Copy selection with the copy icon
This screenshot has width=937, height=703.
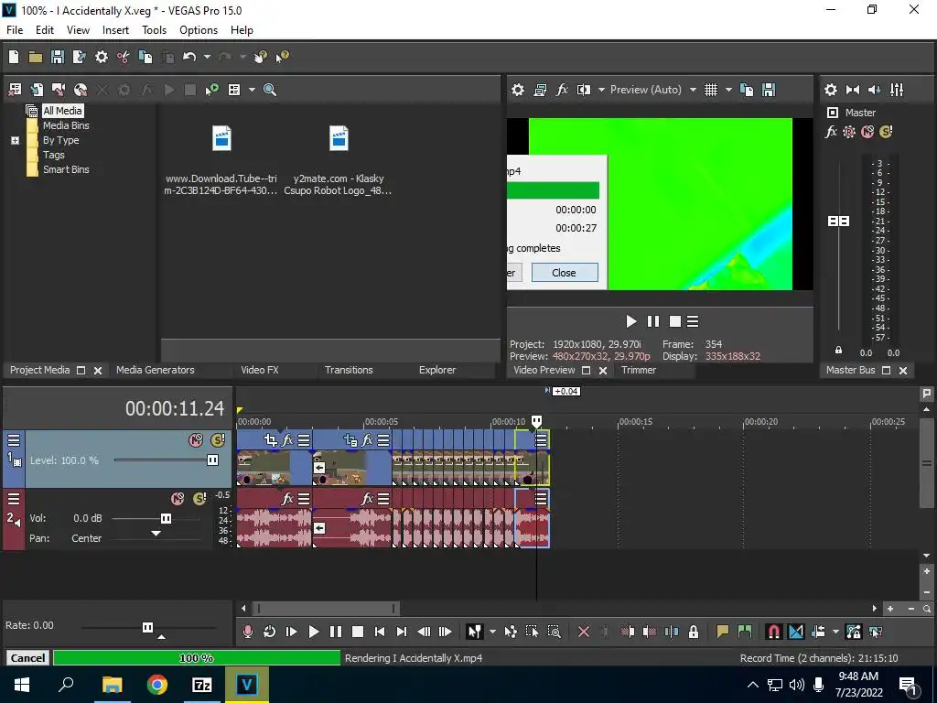tap(145, 57)
